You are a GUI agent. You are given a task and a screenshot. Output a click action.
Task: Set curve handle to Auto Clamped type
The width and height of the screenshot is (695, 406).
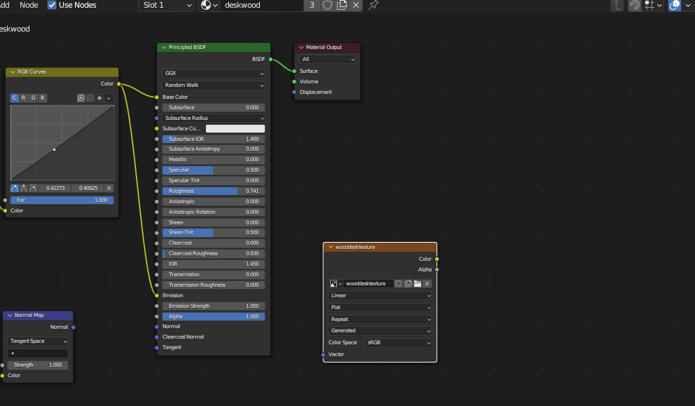click(x=33, y=188)
